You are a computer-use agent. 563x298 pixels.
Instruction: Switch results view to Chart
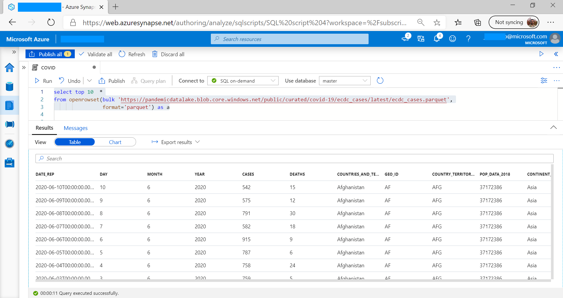click(115, 142)
